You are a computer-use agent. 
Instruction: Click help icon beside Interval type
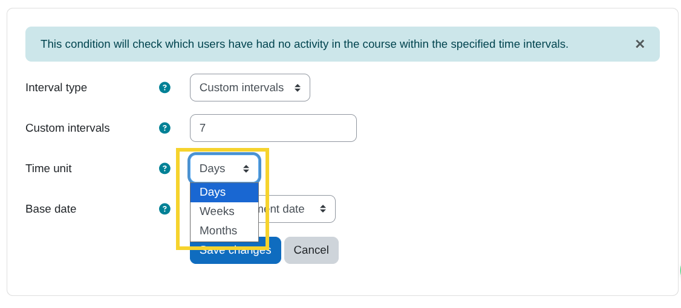click(165, 88)
